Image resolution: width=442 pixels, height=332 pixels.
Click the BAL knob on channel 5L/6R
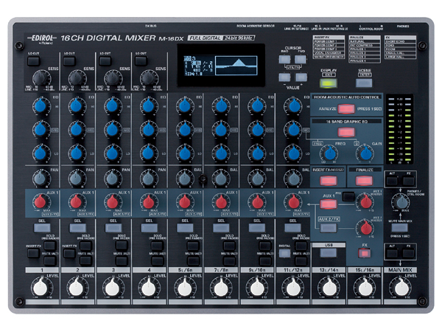[184, 179]
